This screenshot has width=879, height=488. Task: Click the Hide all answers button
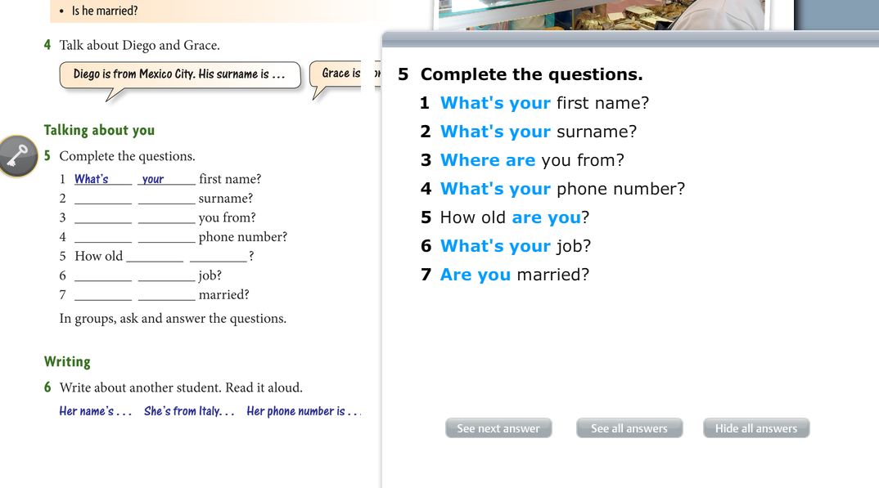[x=756, y=428]
